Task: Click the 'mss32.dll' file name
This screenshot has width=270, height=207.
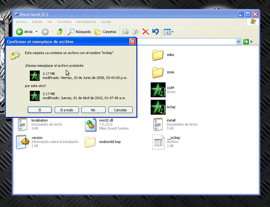Action: (x=106, y=120)
